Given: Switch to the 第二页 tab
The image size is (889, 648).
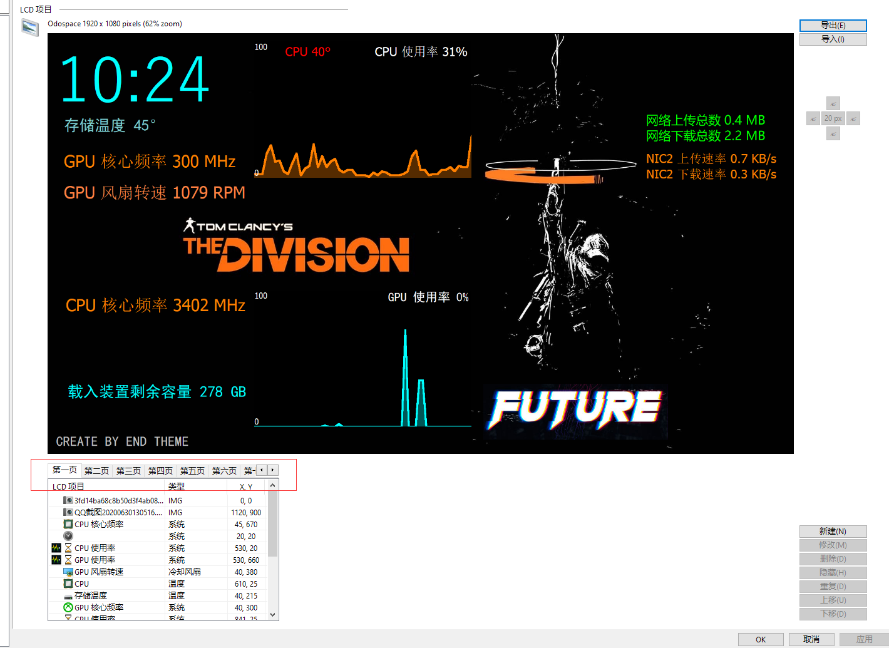Looking at the screenshot, I should point(96,471).
